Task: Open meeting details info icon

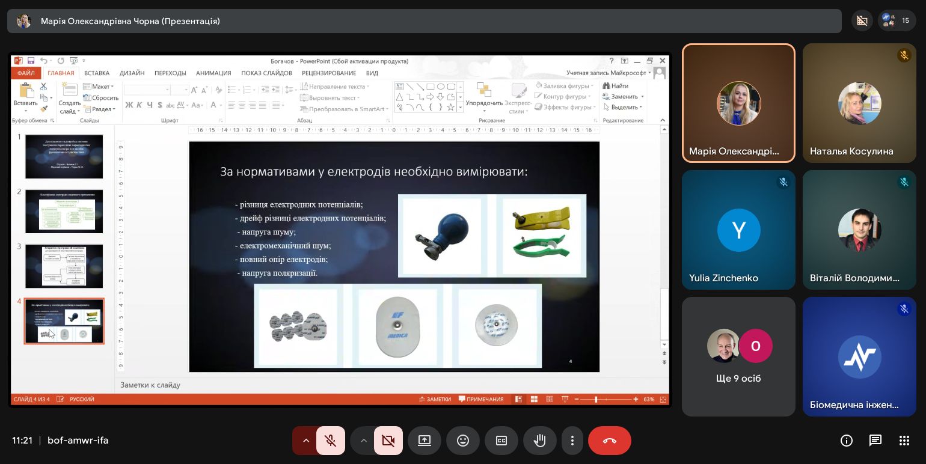Action: [846, 441]
